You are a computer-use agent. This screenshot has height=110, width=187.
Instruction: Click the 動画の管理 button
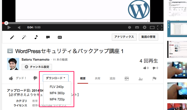(148, 37)
